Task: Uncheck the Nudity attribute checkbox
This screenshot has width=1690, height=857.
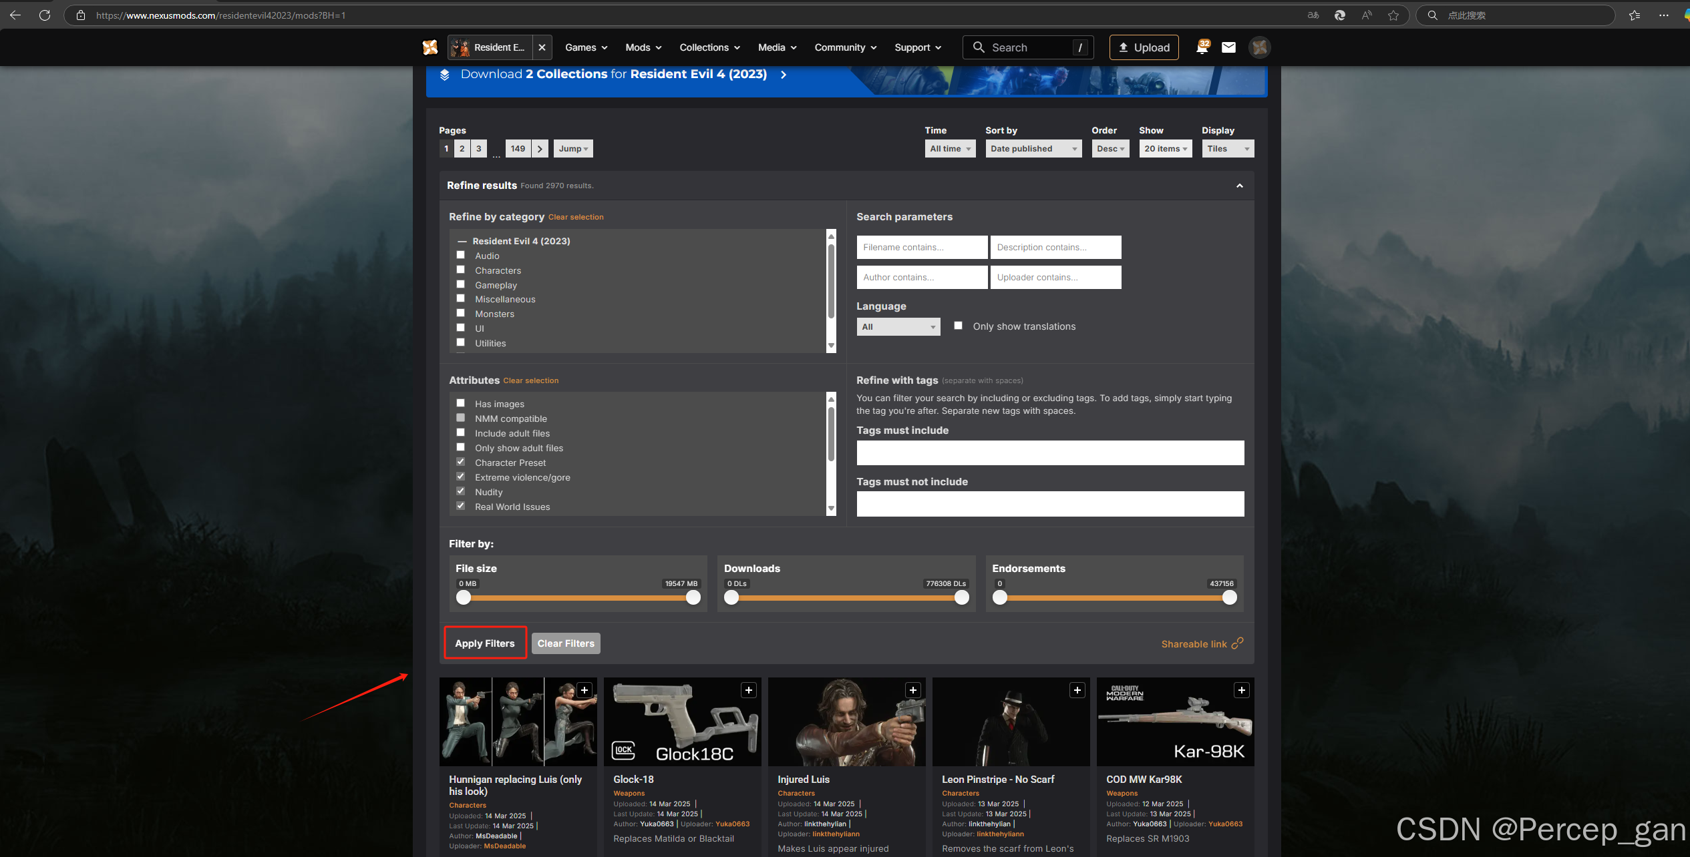Action: pos(460,491)
